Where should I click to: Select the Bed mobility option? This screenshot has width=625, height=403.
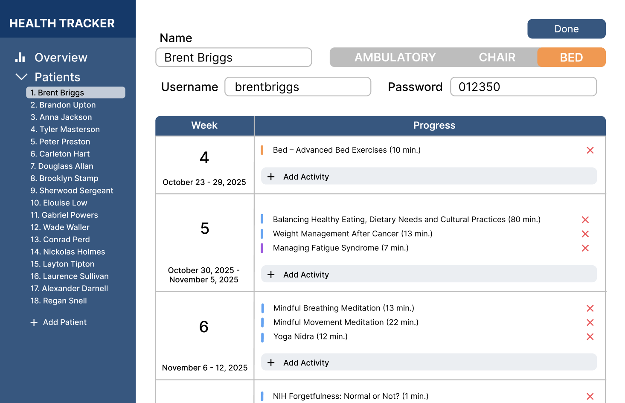[571, 57]
